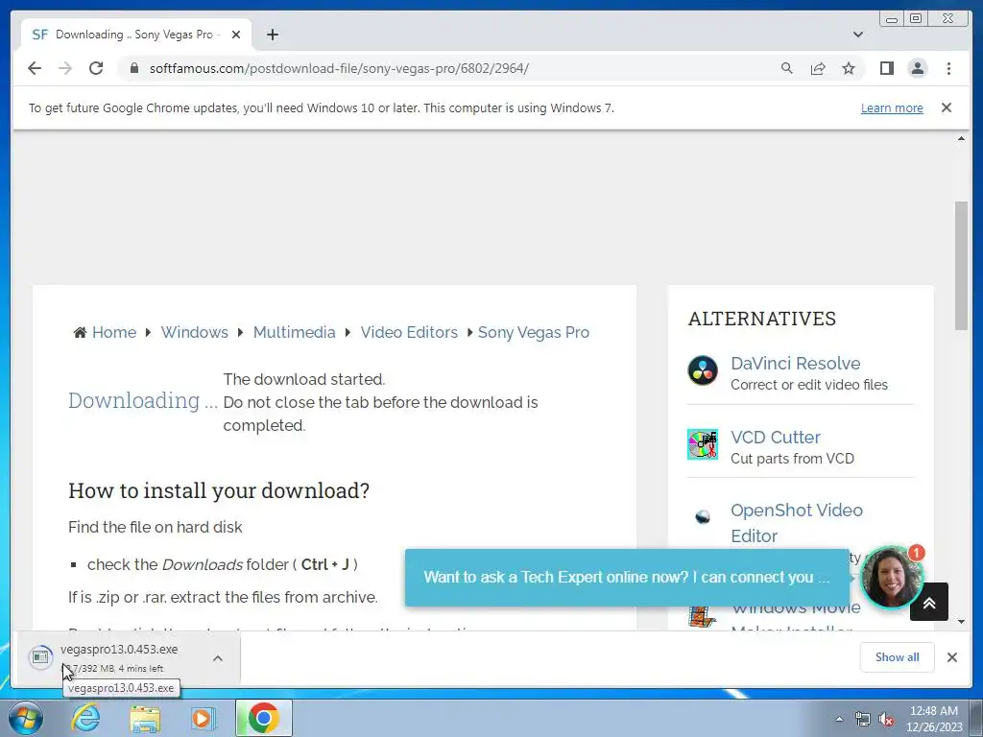Screen dimensions: 983x737
Task: Open a new tab with plus button
Action: pyautogui.click(x=272, y=35)
